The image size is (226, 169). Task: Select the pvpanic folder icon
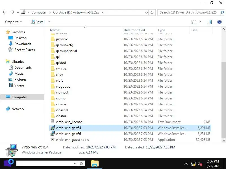[53, 39]
